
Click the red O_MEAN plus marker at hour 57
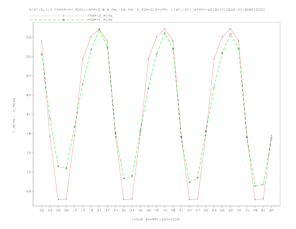click(x=198, y=199)
